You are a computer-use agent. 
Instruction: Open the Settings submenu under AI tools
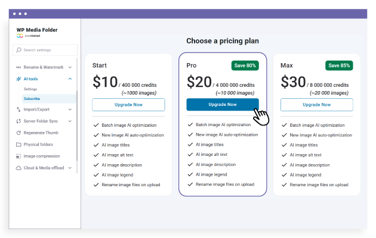pos(30,89)
